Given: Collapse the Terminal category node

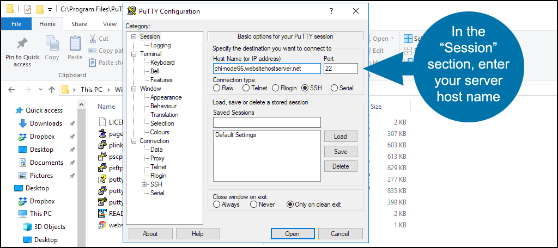Looking at the screenshot, I should pyautogui.click(x=134, y=54).
